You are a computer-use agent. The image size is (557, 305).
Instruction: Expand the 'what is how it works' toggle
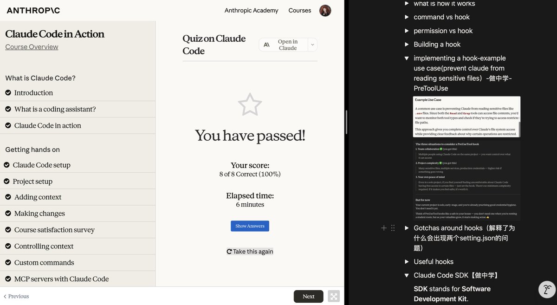tap(407, 4)
